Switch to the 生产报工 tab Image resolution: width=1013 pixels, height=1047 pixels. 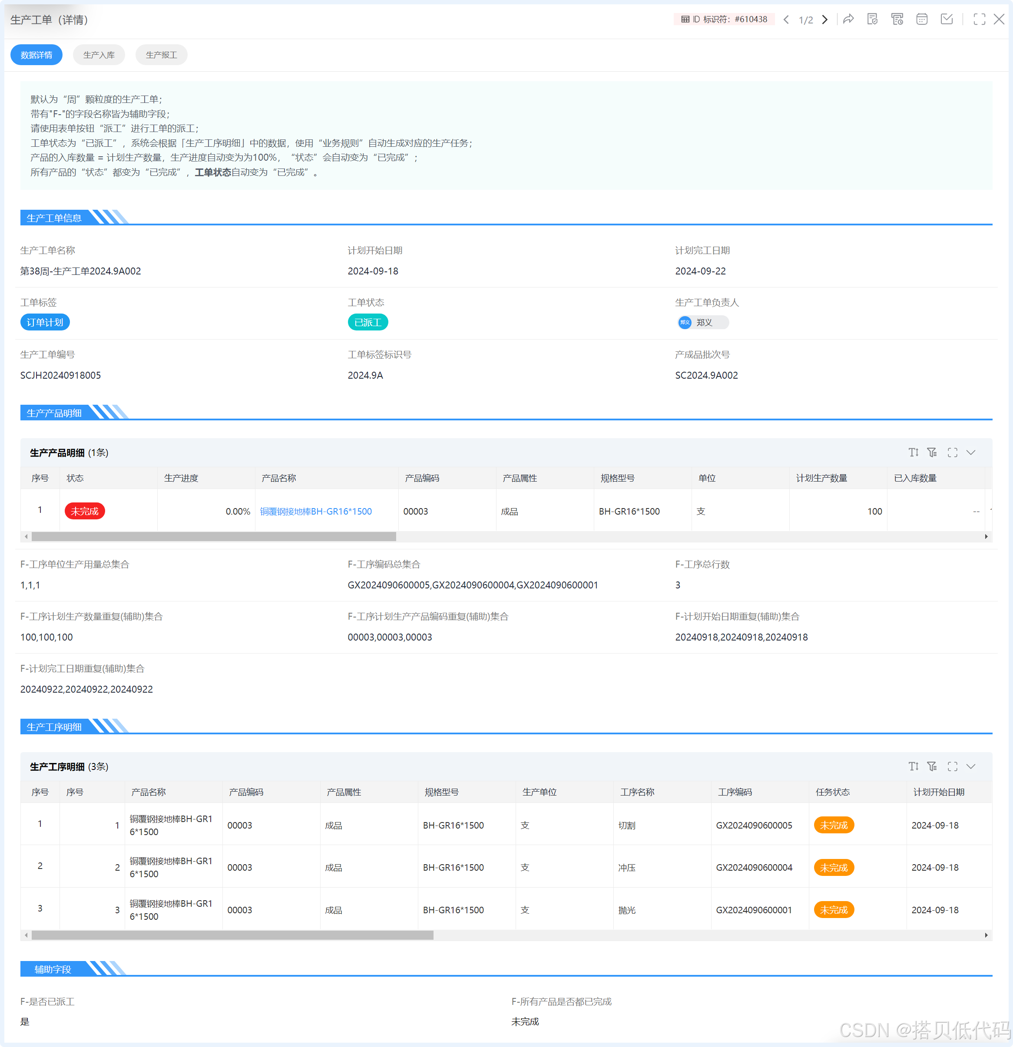pos(161,55)
